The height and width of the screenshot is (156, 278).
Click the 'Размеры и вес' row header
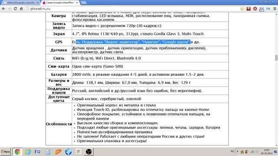pyautogui.click(x=59, y=82)
